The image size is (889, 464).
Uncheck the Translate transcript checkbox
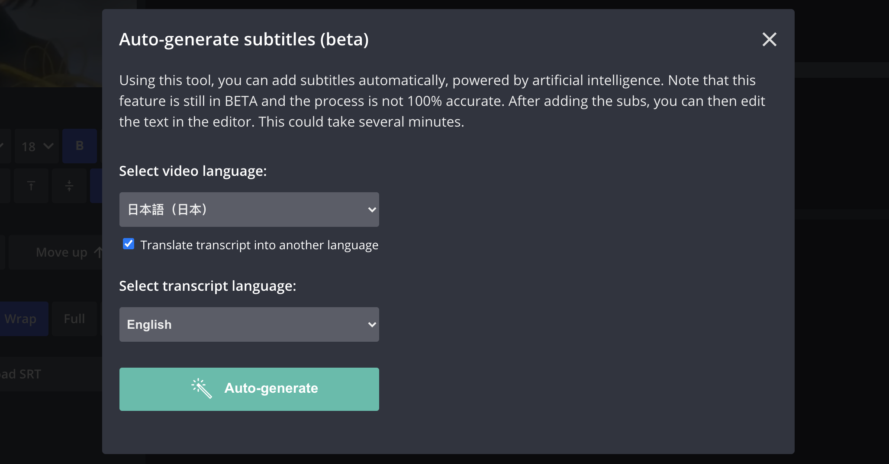click(x=129, y=244)
